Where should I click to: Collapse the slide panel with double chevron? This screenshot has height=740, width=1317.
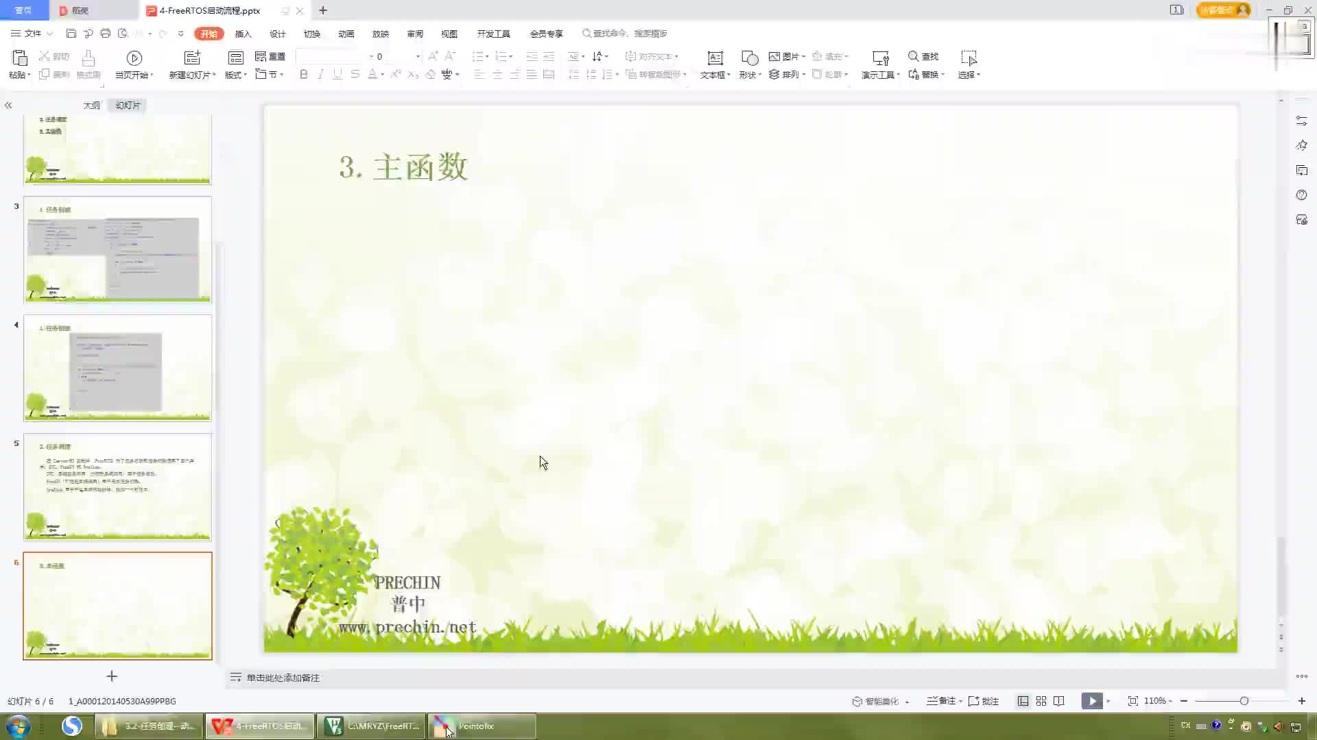(x=8, y=106)
